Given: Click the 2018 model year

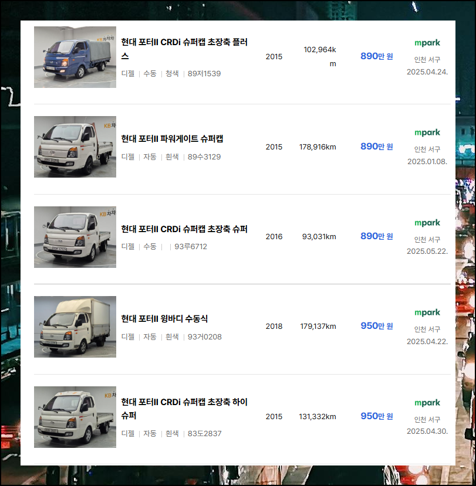Looking at the screenshot, I should pos(274,327).
